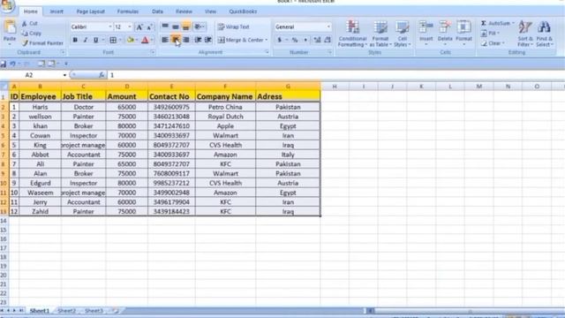Decrease decimal places
This screenshot has width=565, height=318.
[x=328, y=40]
